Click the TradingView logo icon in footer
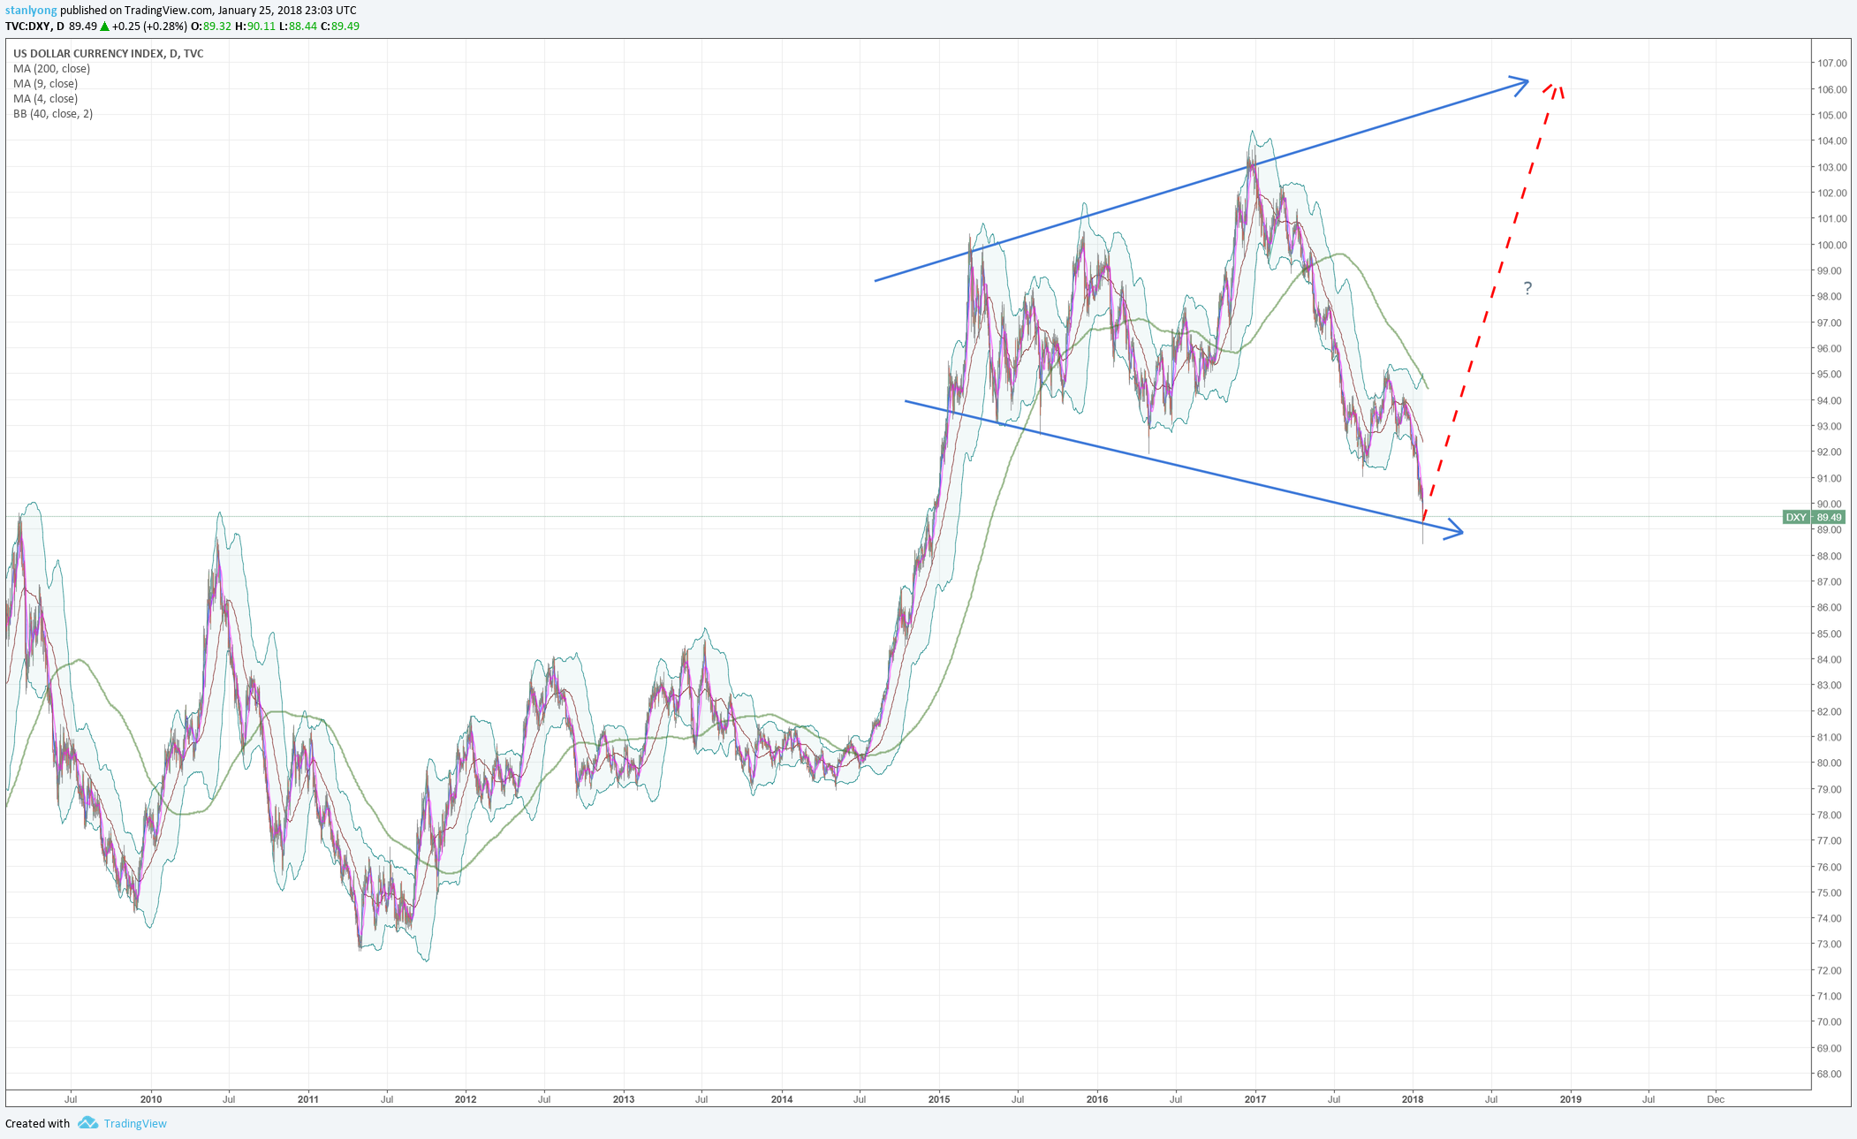This screenshot has width=1857, height=1139. pos(87,1123)
